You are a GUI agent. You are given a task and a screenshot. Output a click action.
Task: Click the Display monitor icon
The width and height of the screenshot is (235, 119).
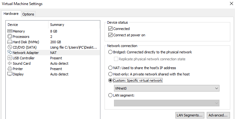(x=10, y=74)
